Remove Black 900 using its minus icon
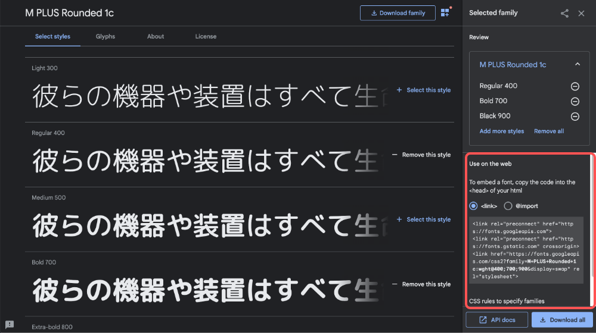596x333 pixels. pyautogui.click(x=575, y=117)
